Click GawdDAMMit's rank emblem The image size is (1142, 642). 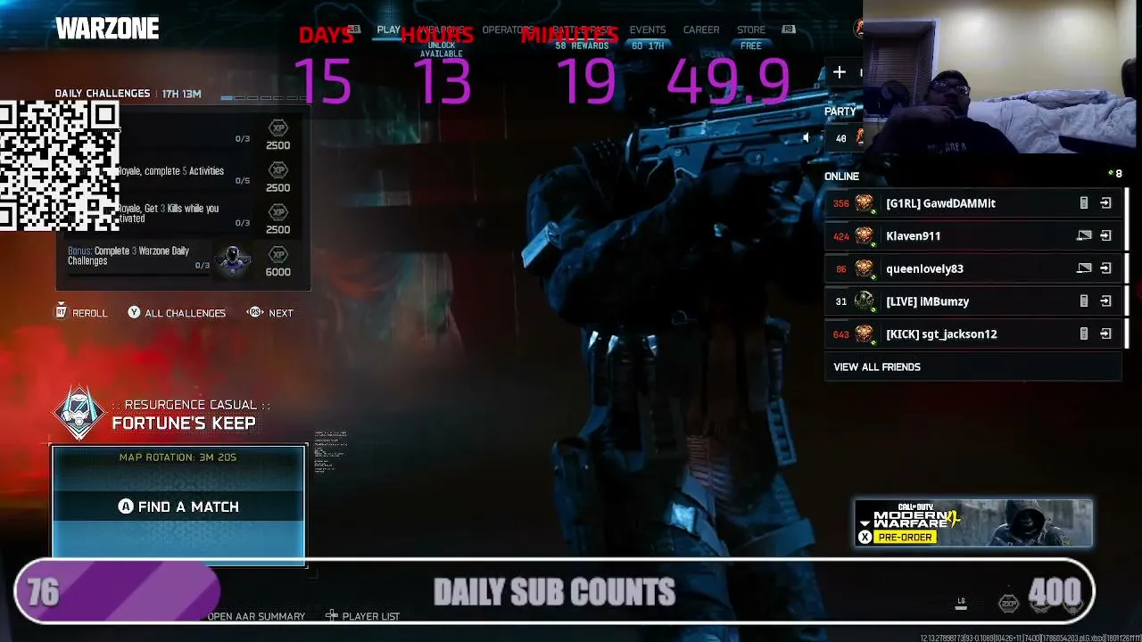865,203
